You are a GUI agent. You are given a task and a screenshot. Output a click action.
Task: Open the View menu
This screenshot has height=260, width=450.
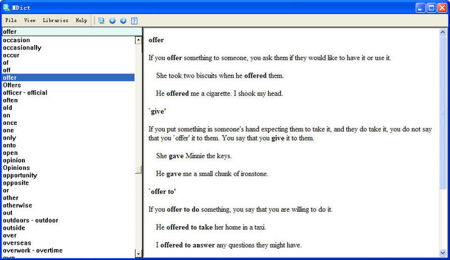pyautogui.click(x=30, y=21)
